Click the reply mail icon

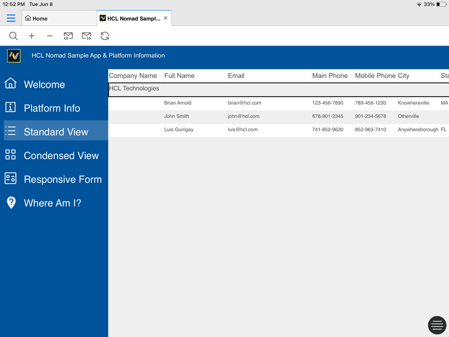point(68,36)
